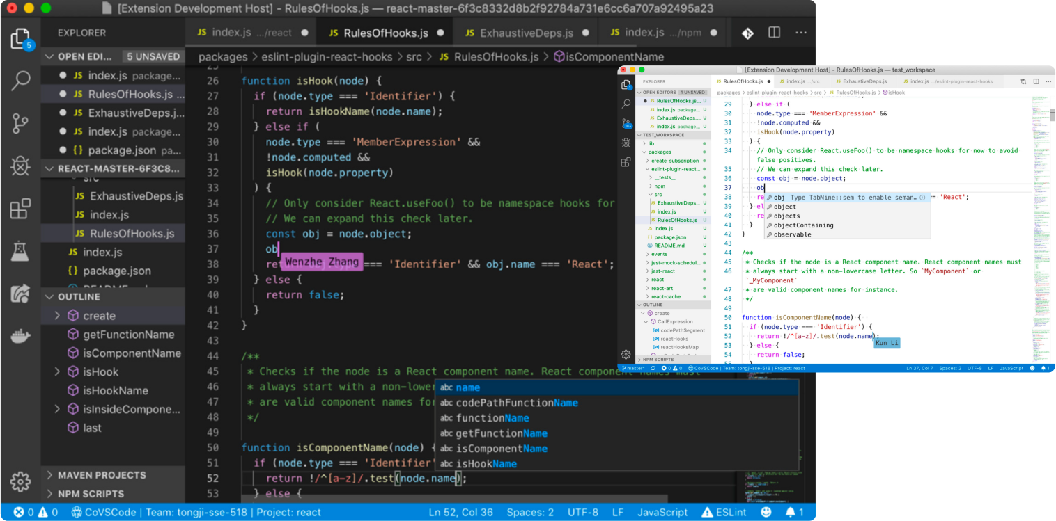The height and width of the screenshot is (521, 1056).
Task: Expand create-subscription folder in light window
Action: point(649,161)
